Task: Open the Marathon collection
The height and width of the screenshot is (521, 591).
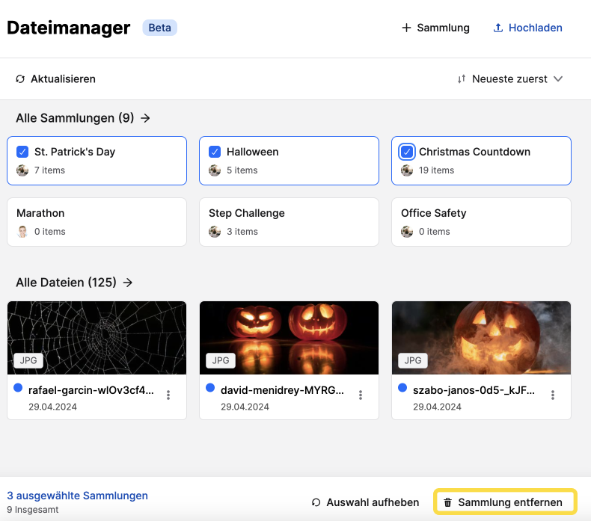Action: click(97, 222)
